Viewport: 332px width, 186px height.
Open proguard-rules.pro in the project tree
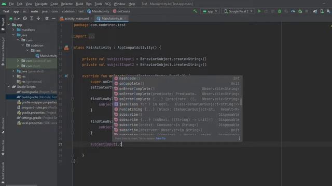tap(37, 107)
